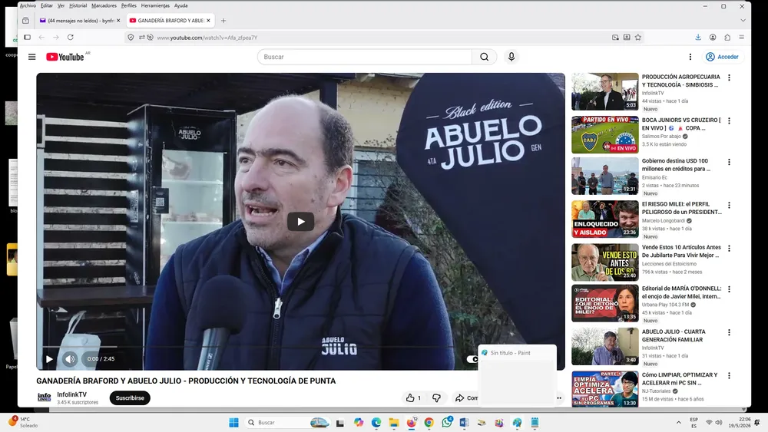Show tracking protection shield info
The width and height of the screenshot is (768, 432).
pos(131,37)
